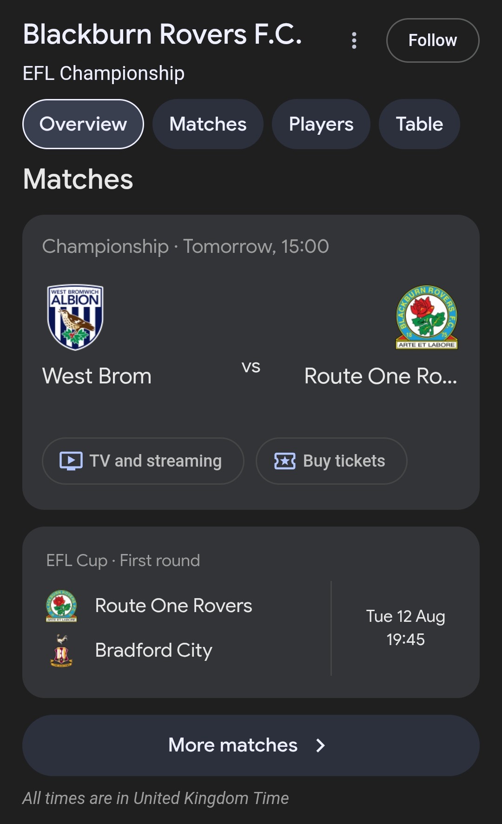Click the West Brom team name
Screen dimensions: 502x824
pos(97,376)
